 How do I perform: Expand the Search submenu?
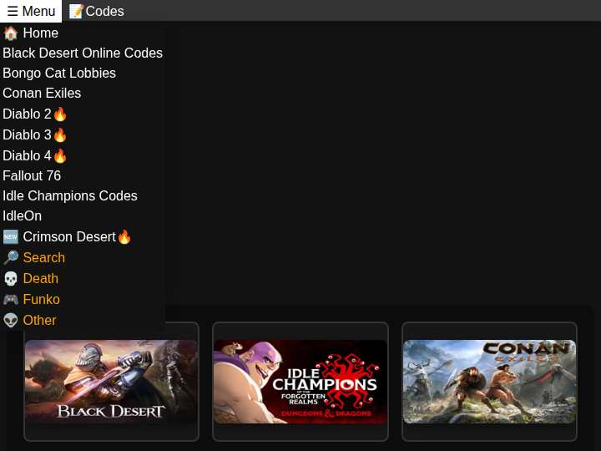(x=43, y=258)
